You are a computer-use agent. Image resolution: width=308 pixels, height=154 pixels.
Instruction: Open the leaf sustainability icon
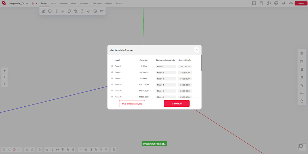pyautogui.click(x=283, y=3)
